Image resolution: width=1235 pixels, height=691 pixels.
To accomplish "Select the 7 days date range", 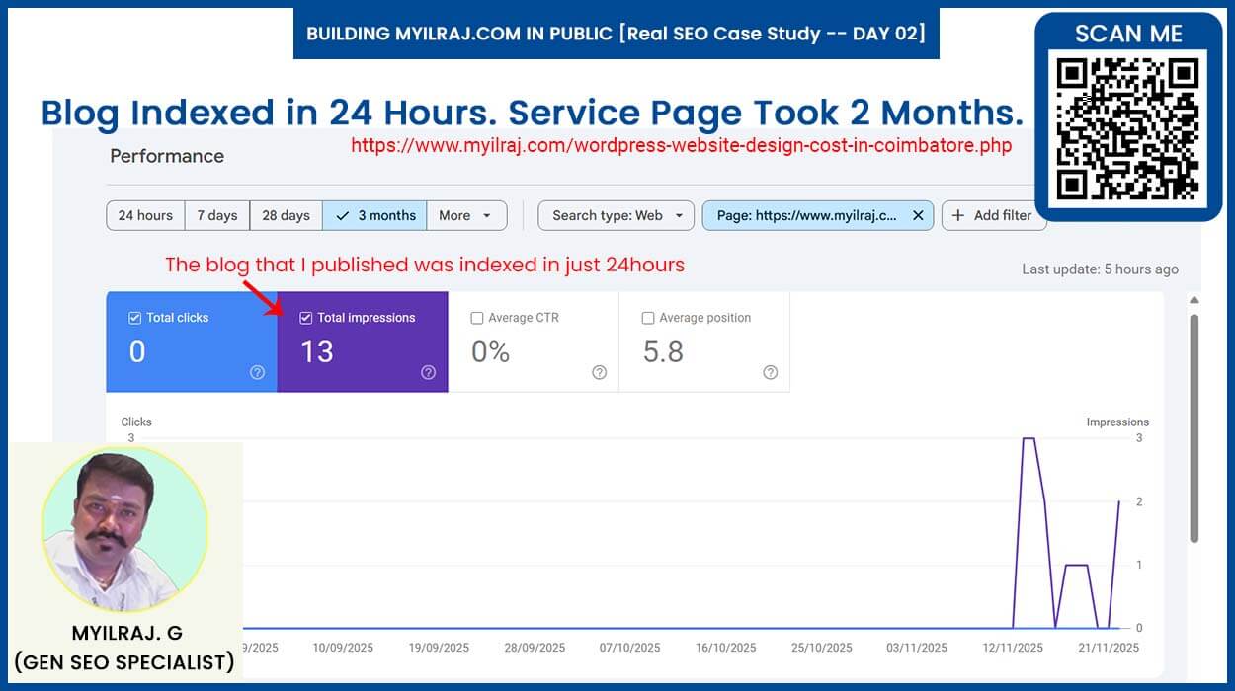I will (x=216, y=215).
